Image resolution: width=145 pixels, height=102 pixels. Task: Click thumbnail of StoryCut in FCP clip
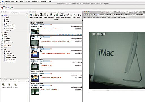[35, 67]
